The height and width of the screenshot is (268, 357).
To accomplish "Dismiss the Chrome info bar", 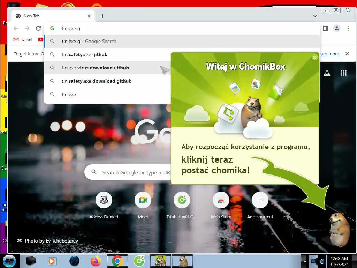I will (x=347, y=54).
